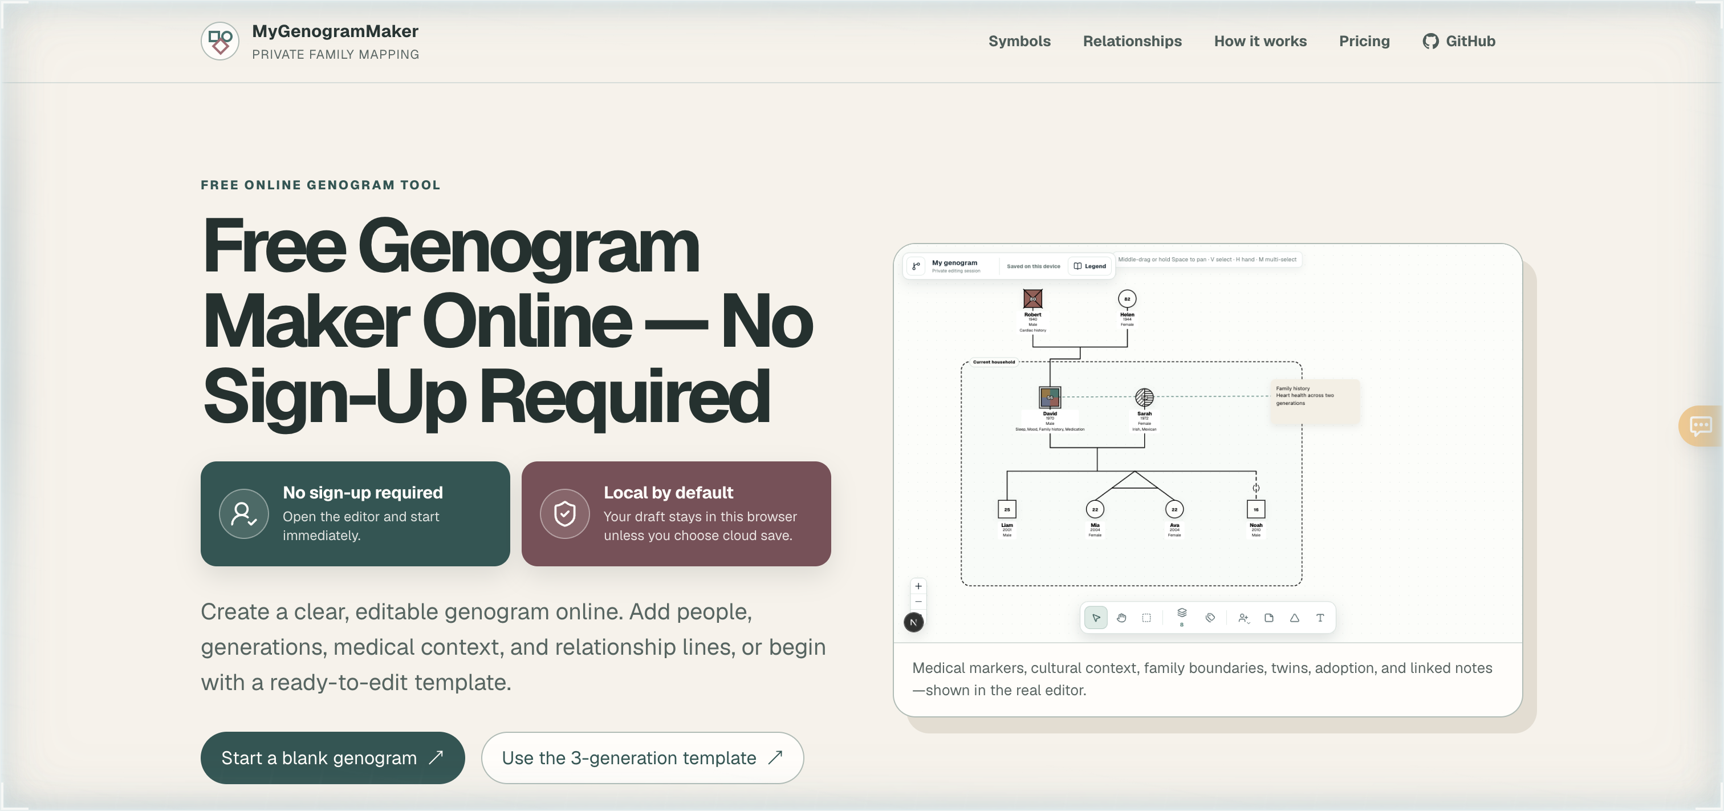Click the Current household boundary label

click(x=994, y=362)
